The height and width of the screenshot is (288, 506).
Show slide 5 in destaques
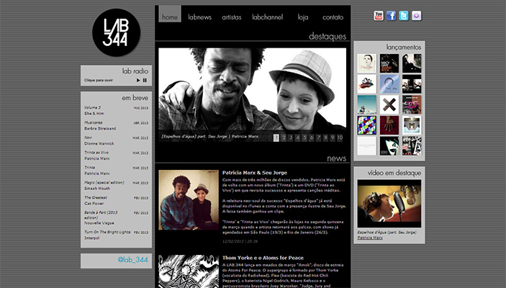pos(304,138)
